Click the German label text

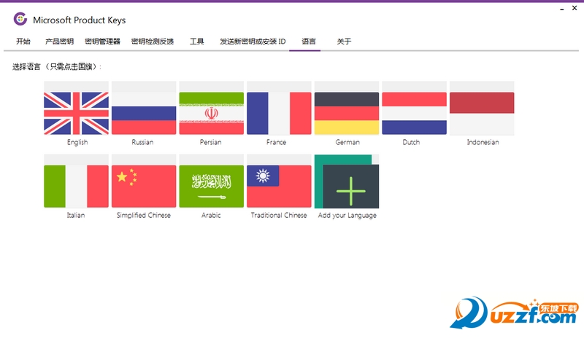(347, 142)
